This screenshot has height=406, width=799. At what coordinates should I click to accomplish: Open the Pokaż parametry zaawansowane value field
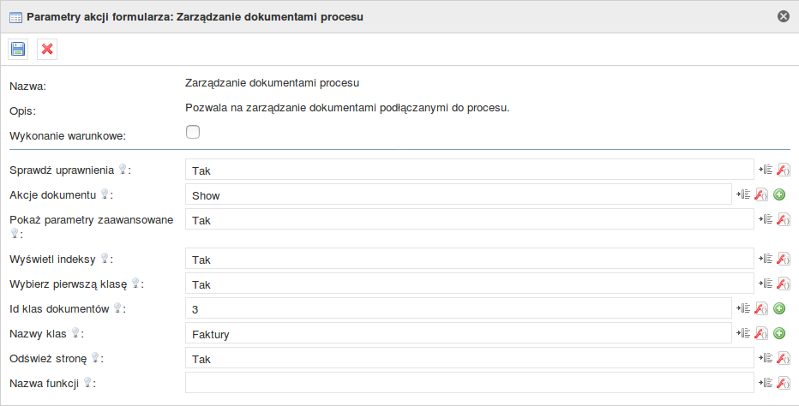[469, 219]
